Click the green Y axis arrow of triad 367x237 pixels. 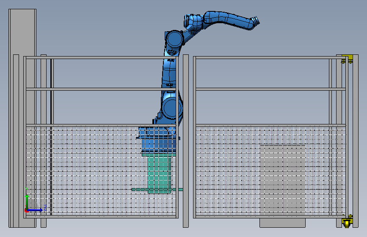[27, 202]
